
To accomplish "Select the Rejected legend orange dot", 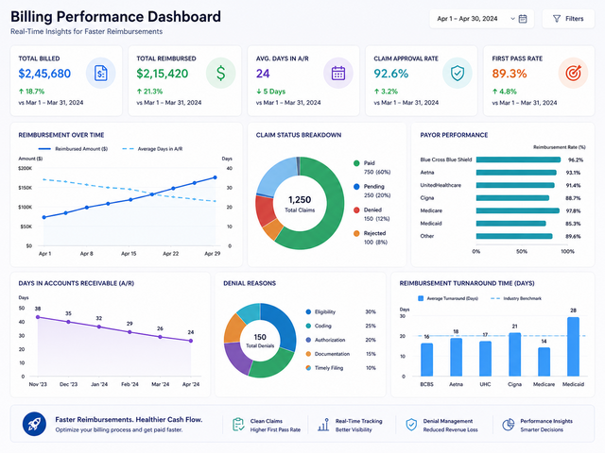I will pyautogui.click(x=356, y=233).
